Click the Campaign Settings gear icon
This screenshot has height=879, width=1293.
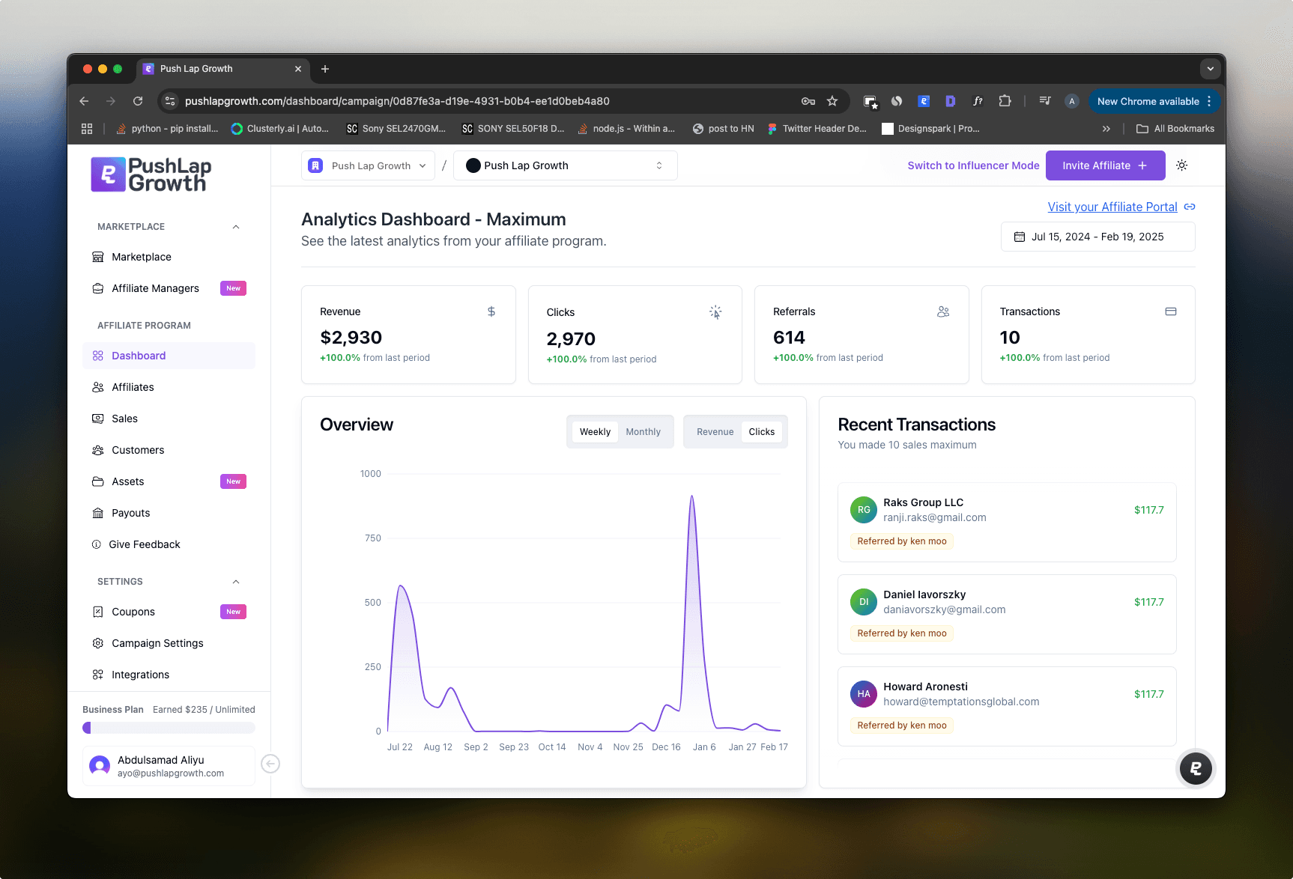(98, 643)
